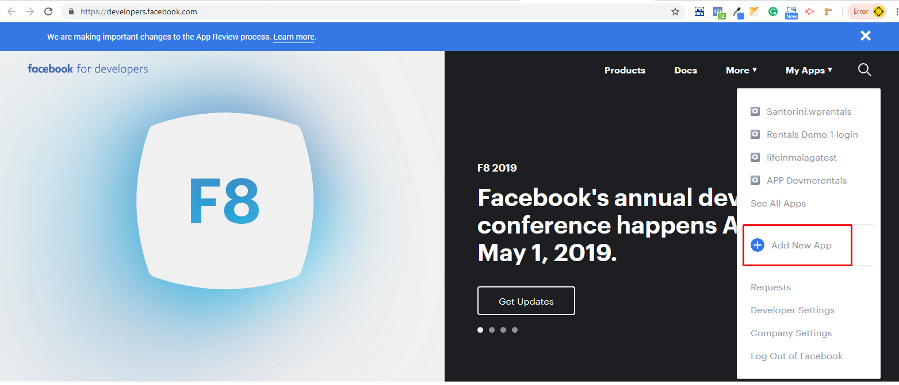The image size is (899, 385).
Task: Collapse the My Apps dropdown
Action: [809, 70]
